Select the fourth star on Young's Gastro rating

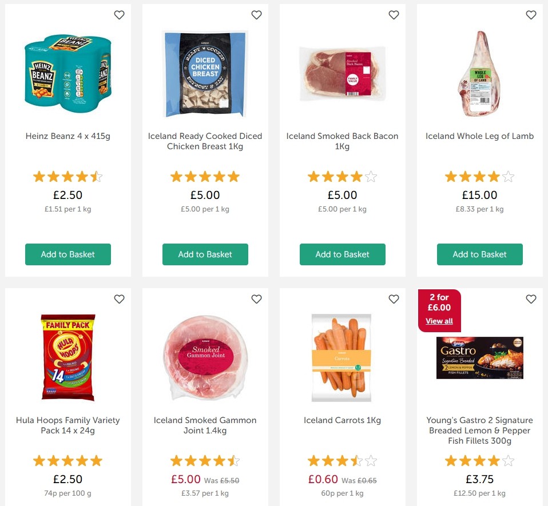pos(494,460)
